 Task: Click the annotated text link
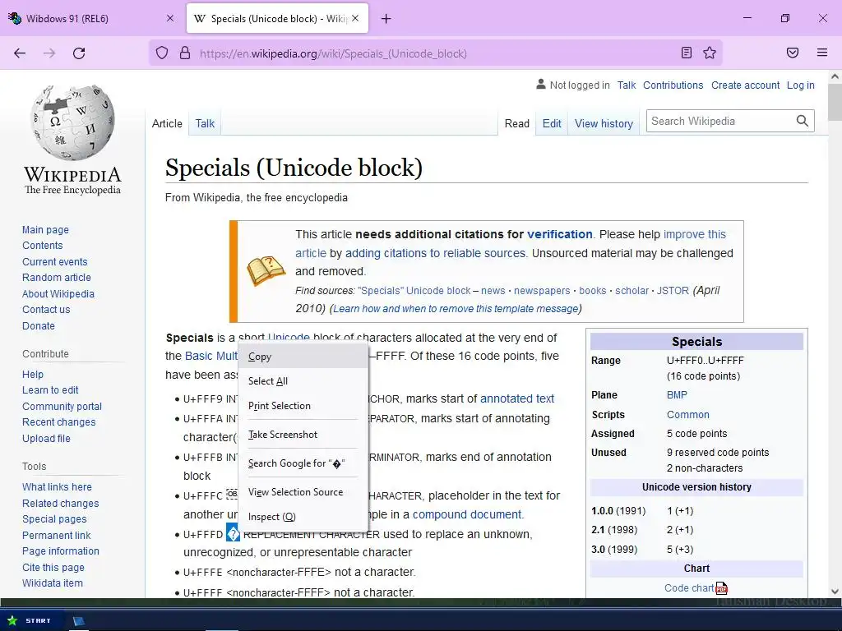pos(516,398)
